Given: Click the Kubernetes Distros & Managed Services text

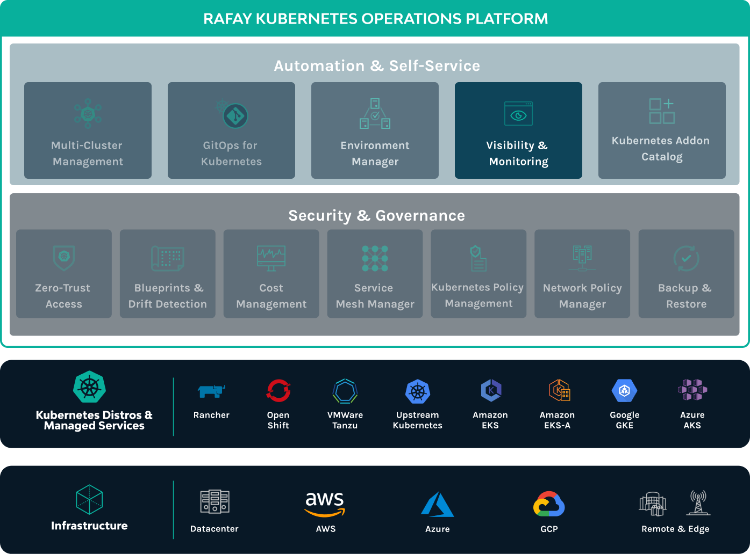Looking at the screenshot, I should [94, 420].
